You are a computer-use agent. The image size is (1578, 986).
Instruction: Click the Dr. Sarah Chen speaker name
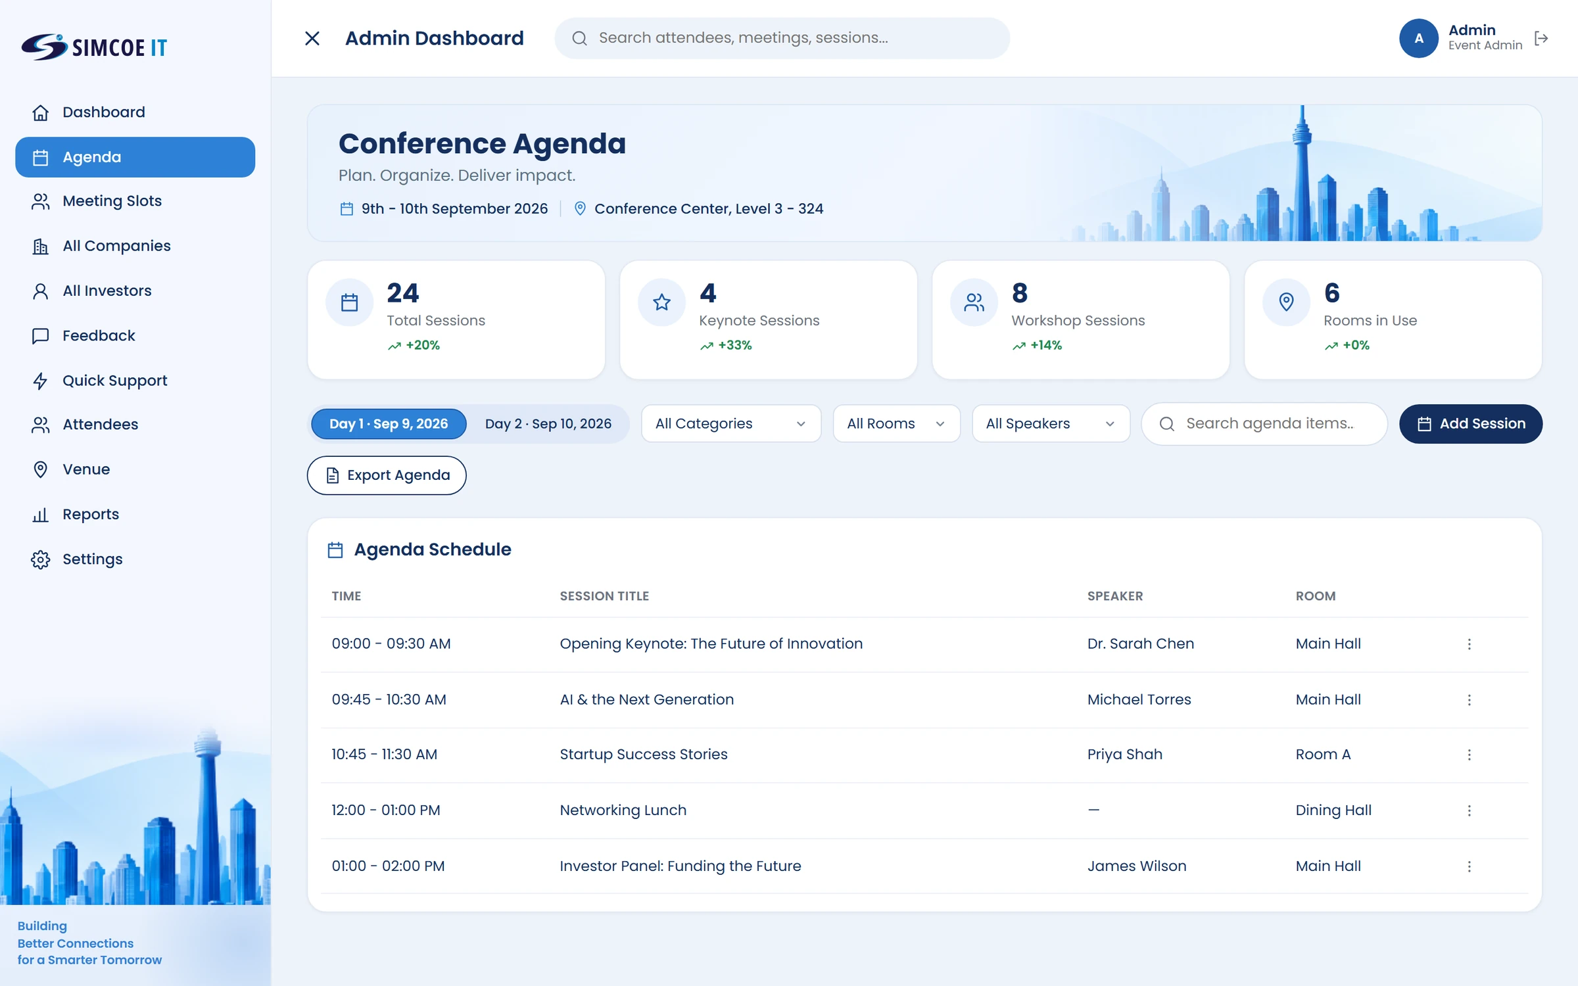pyautogui.click(x=1140, y=644)
